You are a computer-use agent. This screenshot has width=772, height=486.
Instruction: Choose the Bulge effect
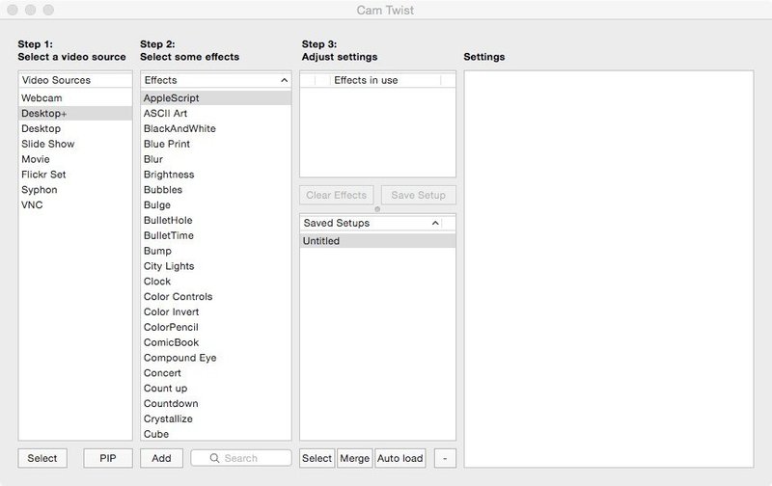[x=215, y=204]
